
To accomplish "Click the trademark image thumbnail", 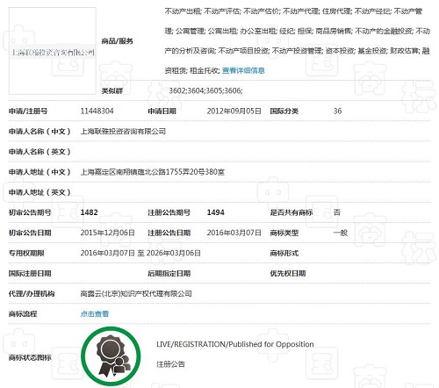I will pyautogui.click(x=53, y=51).
